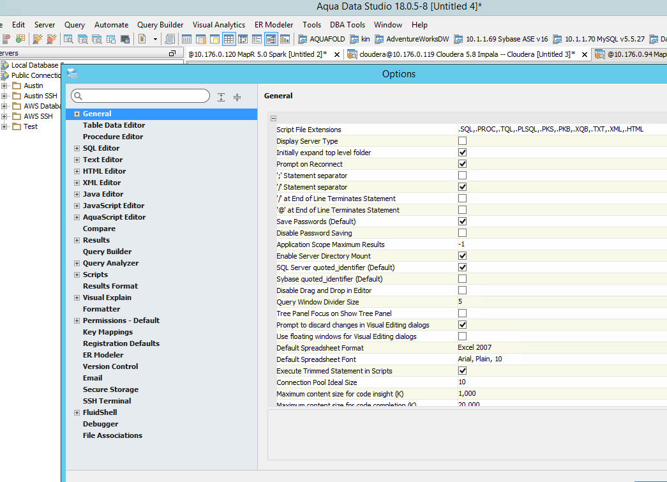Enable the Display Server Type checkbox
Screen dimensions: 667x482
pyautogui.click(x=462, y=141)
